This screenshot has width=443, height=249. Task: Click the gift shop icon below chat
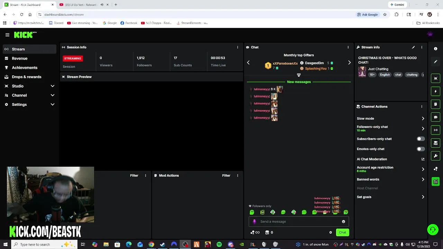click(267, 232)
